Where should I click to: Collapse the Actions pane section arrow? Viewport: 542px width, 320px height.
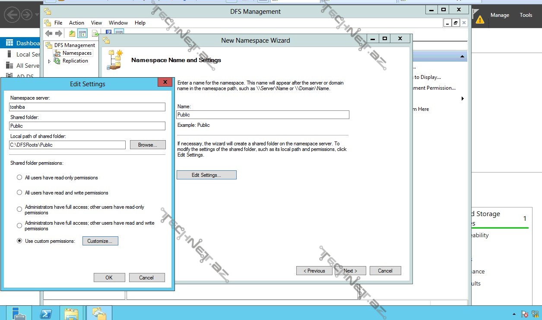coord(462,57)
